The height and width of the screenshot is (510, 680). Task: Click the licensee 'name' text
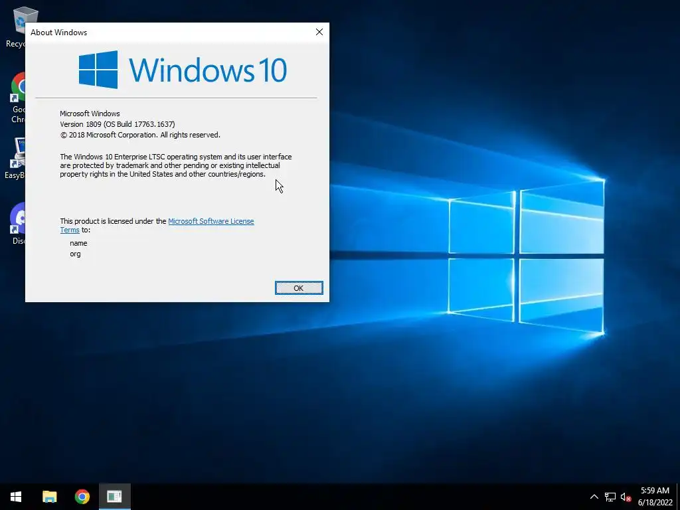[78, 243]
